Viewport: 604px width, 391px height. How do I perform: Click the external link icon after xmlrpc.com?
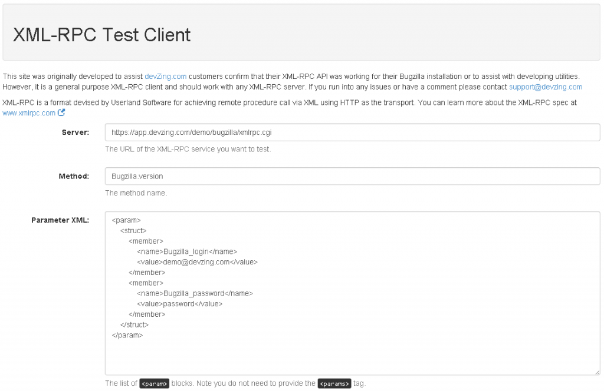pyautogui.click(x=61, y=113)
